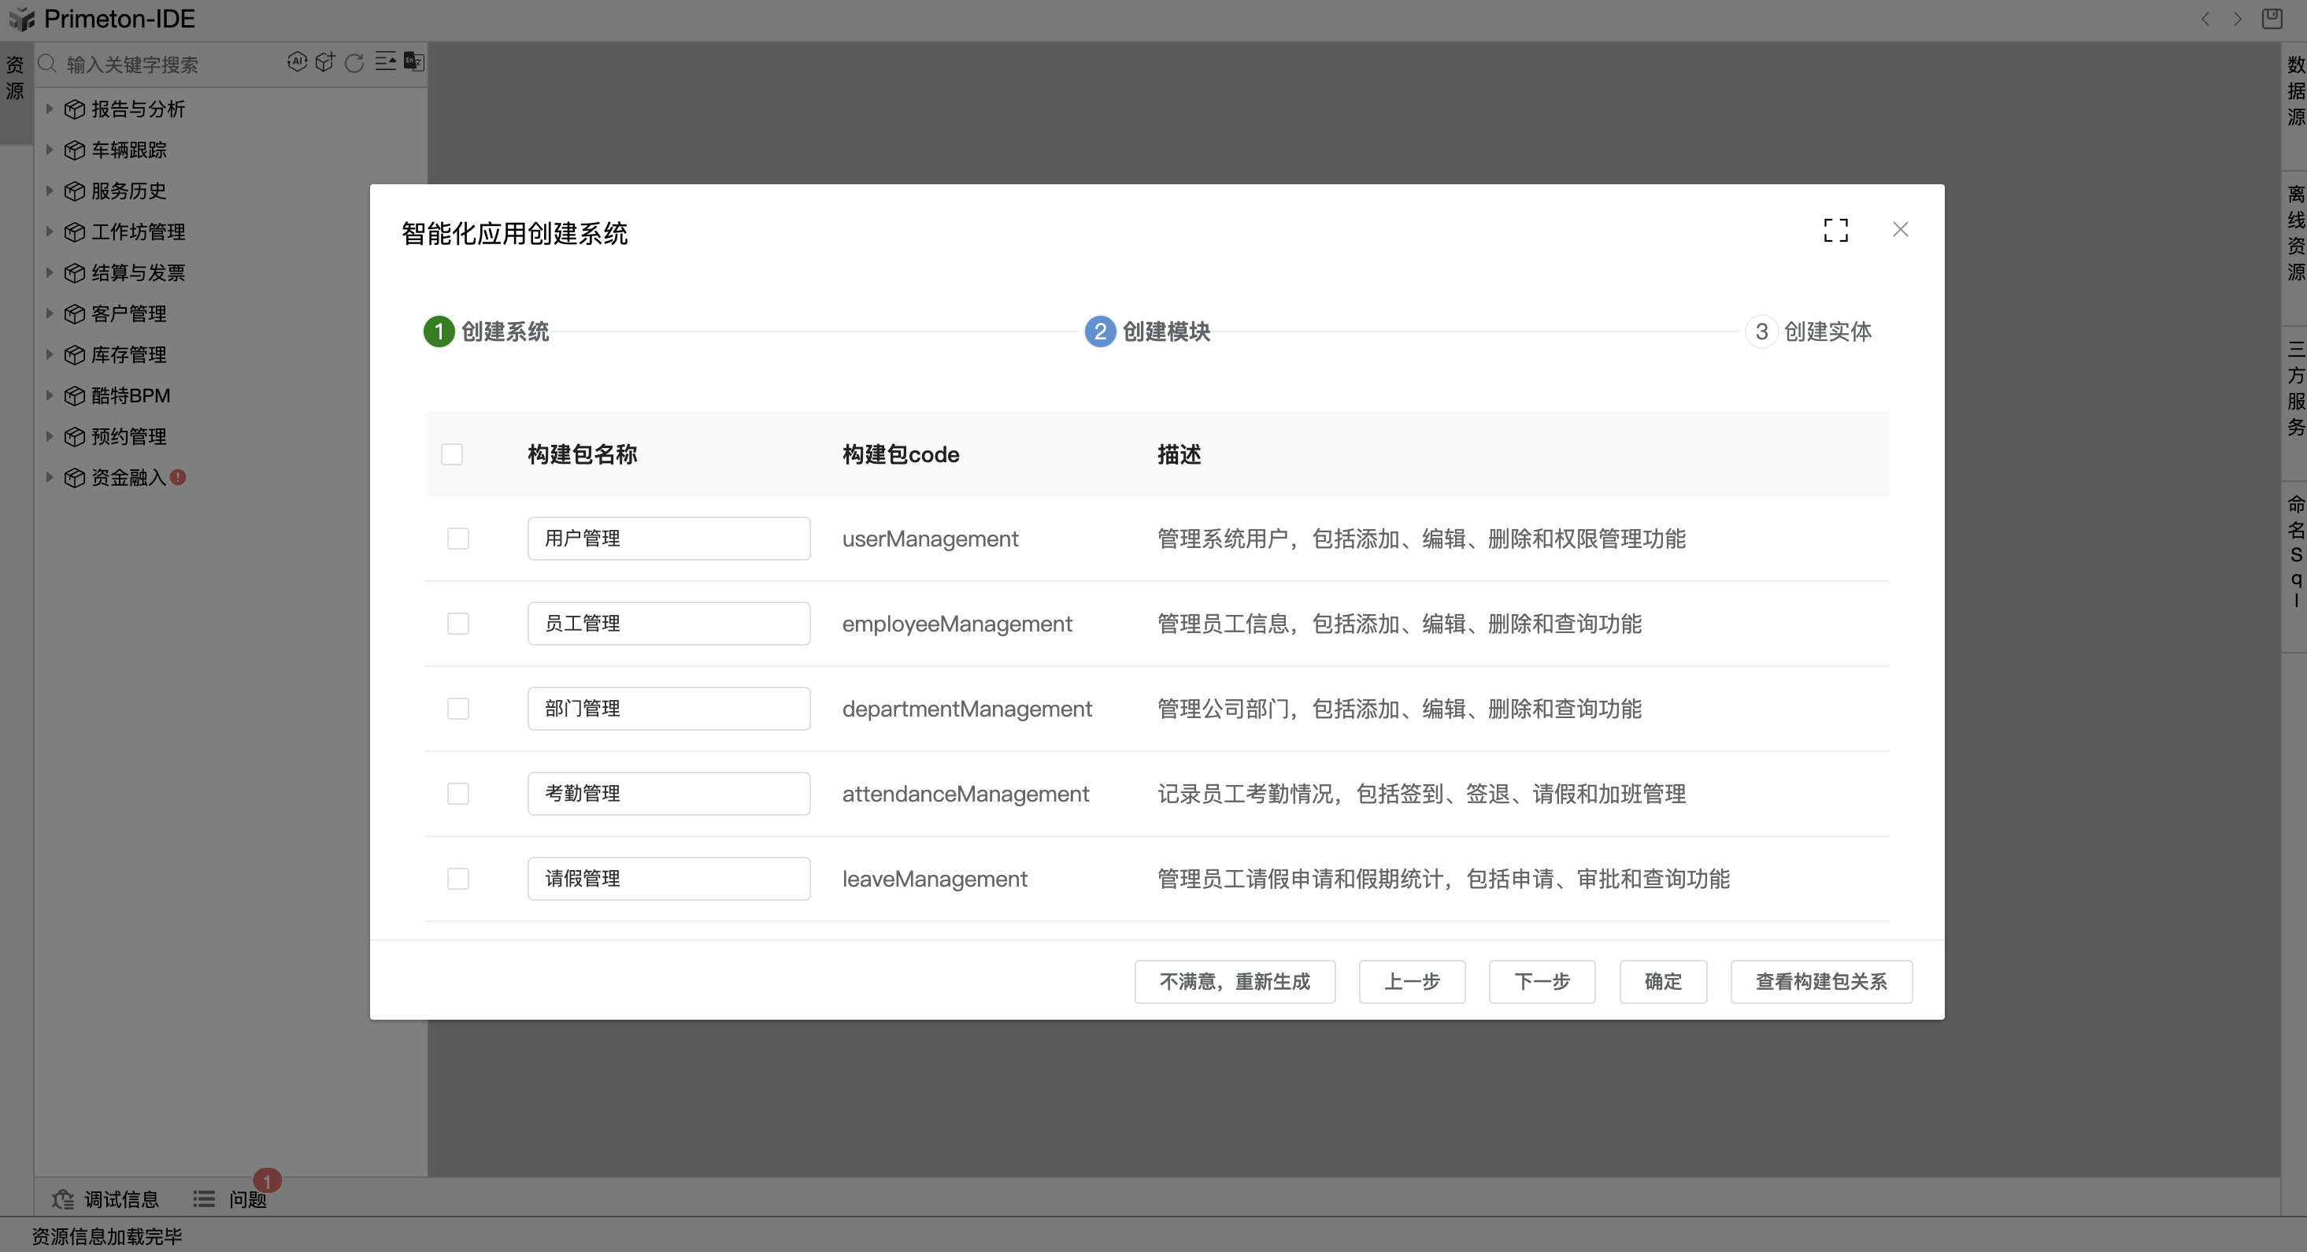This screenshot has height=1252, width=2307.
Task: Click the 下一步 button
Action: pyautogui.click(x=1542, y=982)
